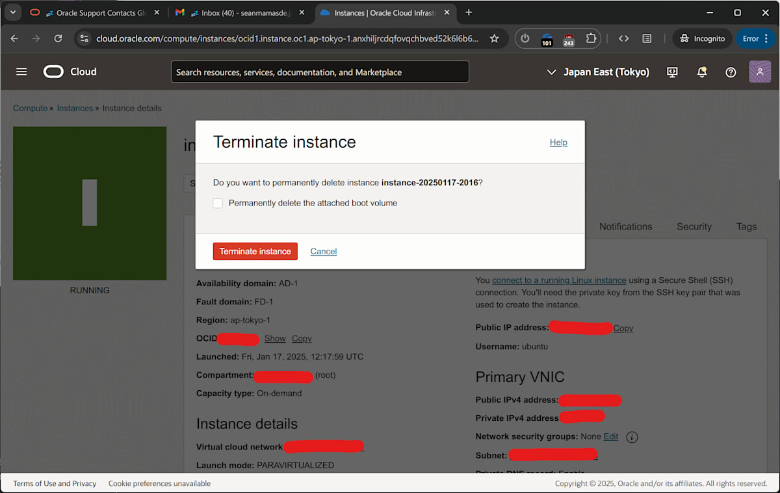The image size is (780, 493).
Task: Click the Fault domain: FD-1 text
Action: point(235,302)
